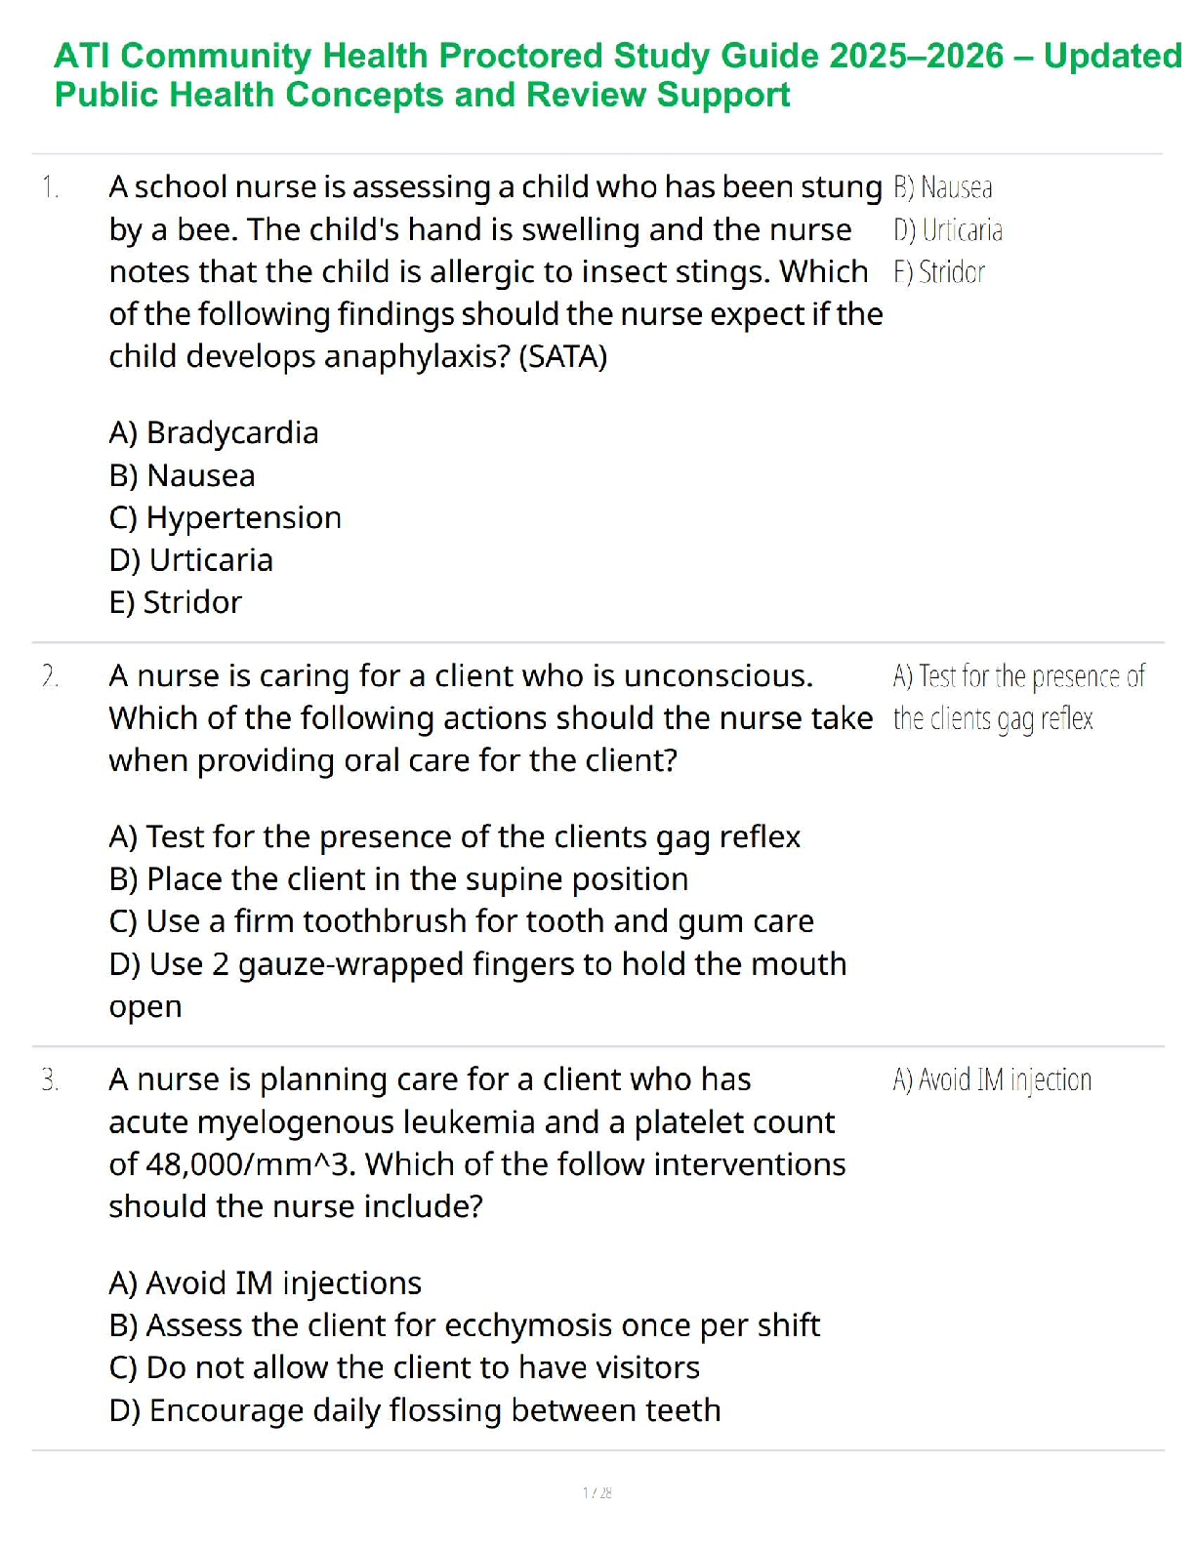Click F) Stridor in right answer key
1195x1546 pixels.
pyautogui.click(x=939, y=272)
